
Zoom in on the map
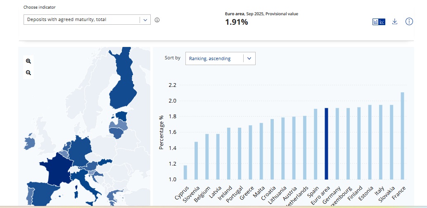coord(28,61)
